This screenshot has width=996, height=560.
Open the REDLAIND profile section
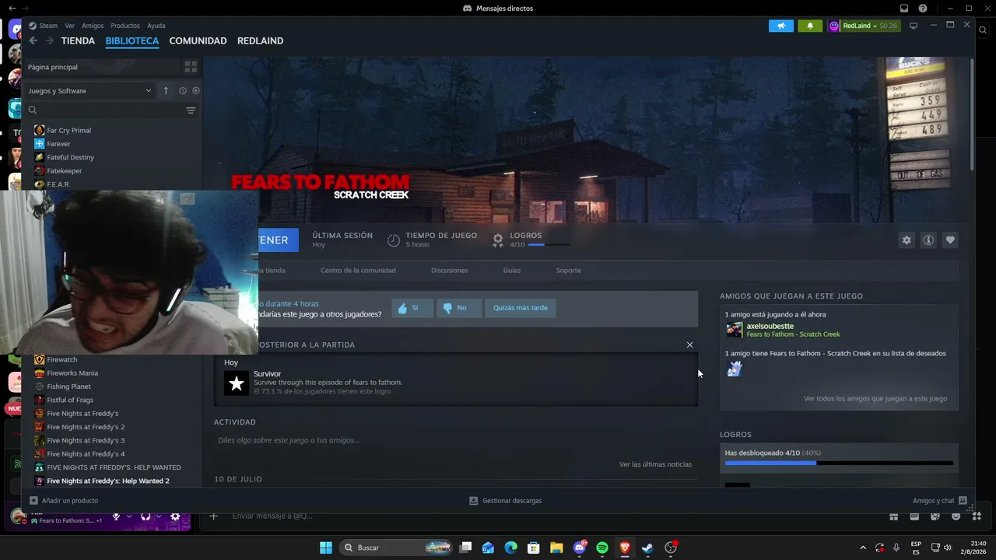point(260,40)
